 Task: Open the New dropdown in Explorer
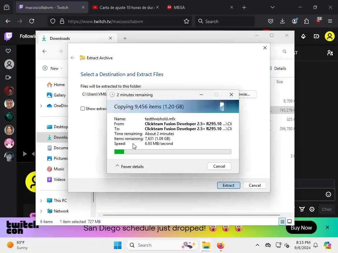coord(52,68)
